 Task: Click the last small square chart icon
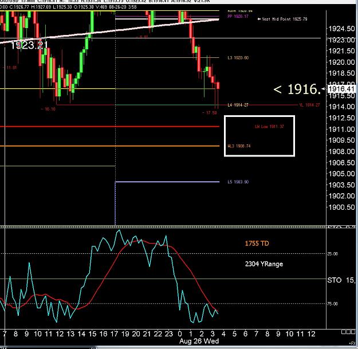(x=352, y=332)
